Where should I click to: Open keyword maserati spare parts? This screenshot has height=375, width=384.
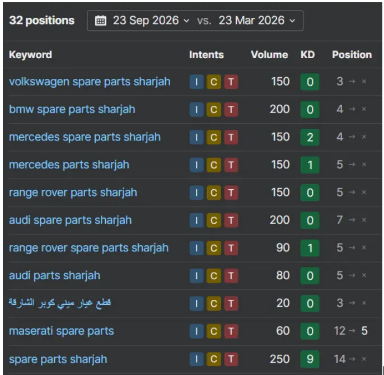(x=62, y=331)
